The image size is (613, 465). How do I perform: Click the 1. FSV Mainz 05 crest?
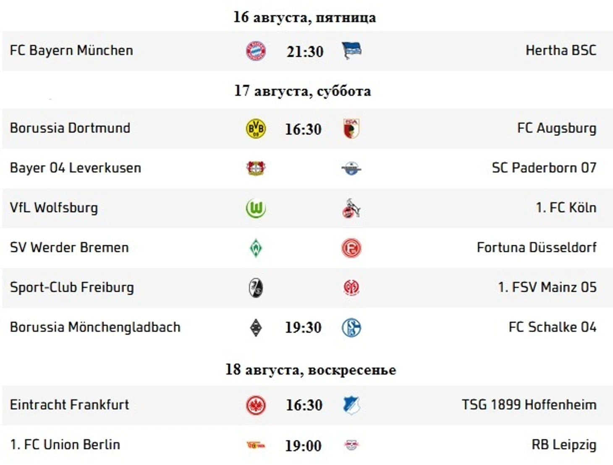pyautogui.click(x=351, y=288)
